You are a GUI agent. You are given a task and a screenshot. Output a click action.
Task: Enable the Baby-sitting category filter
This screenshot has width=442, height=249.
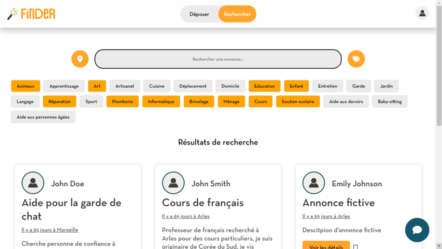(x=389, y=102)
